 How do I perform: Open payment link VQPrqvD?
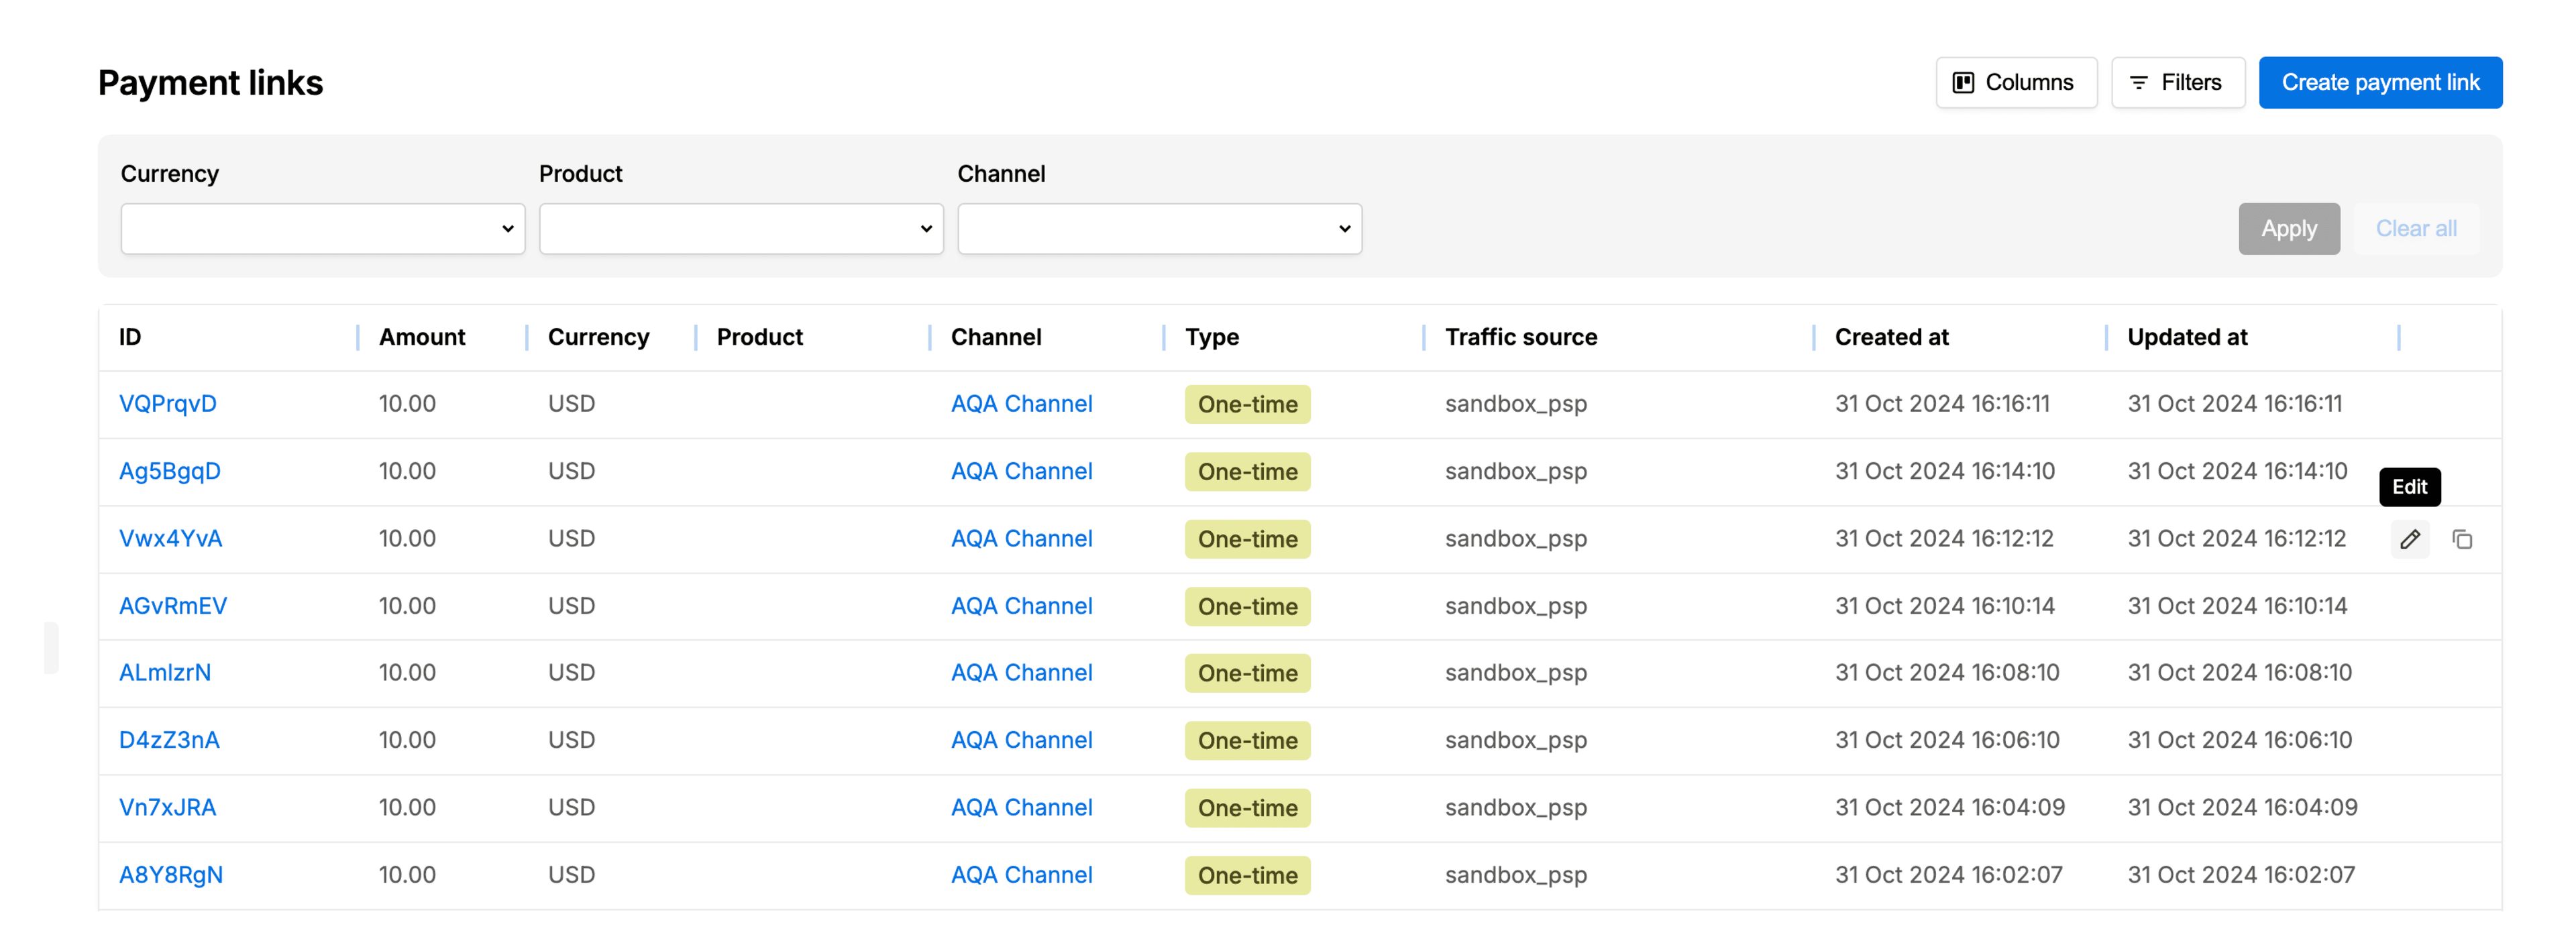[x=168, y=404]
